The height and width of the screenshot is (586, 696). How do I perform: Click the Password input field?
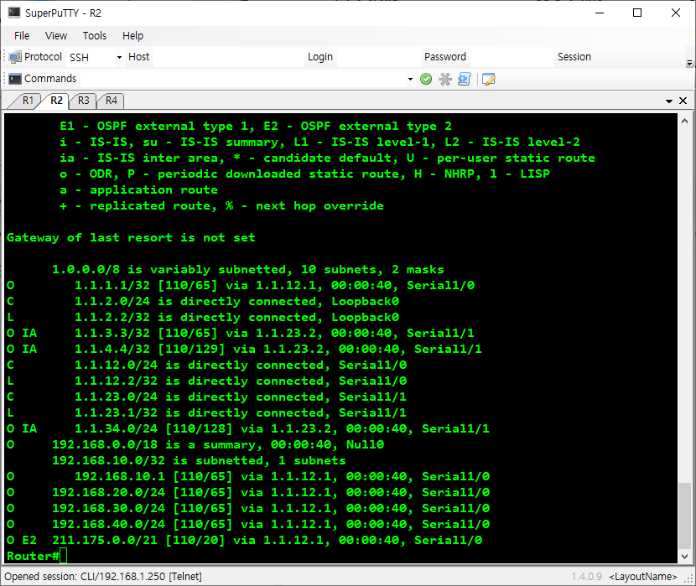tap(512, 57)
